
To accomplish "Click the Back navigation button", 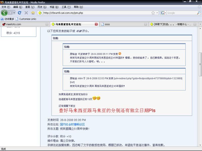I will point(4,13).
